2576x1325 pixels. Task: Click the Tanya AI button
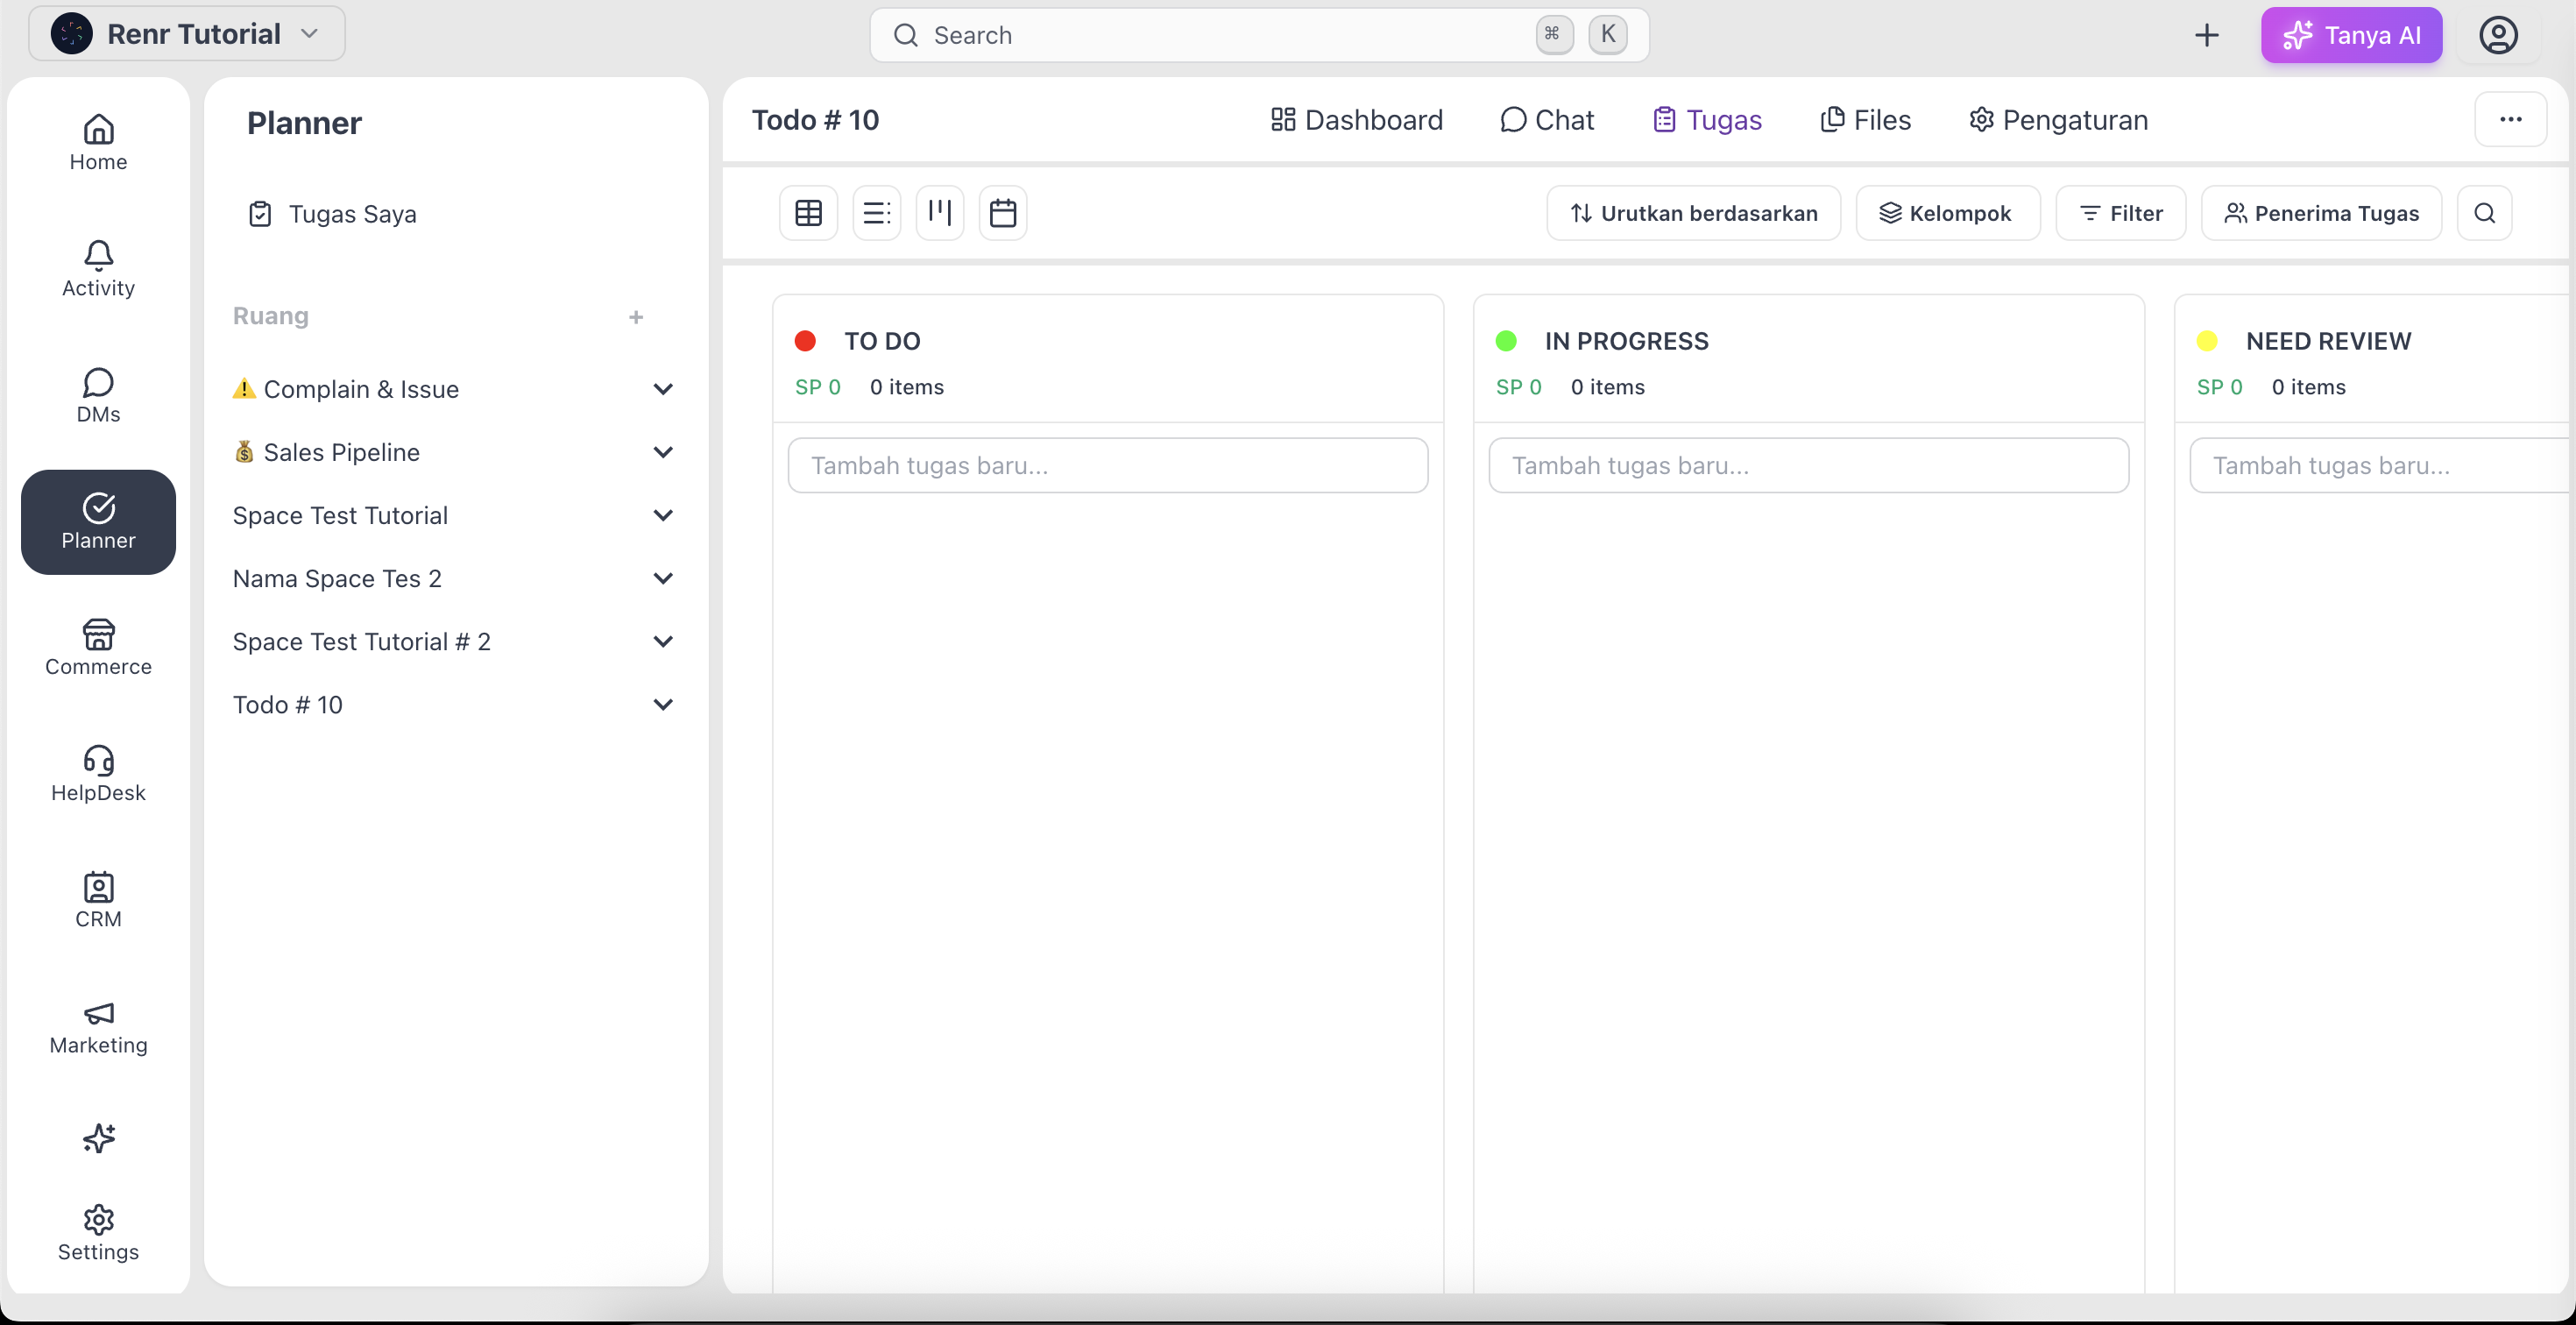tap(2351, 36)
